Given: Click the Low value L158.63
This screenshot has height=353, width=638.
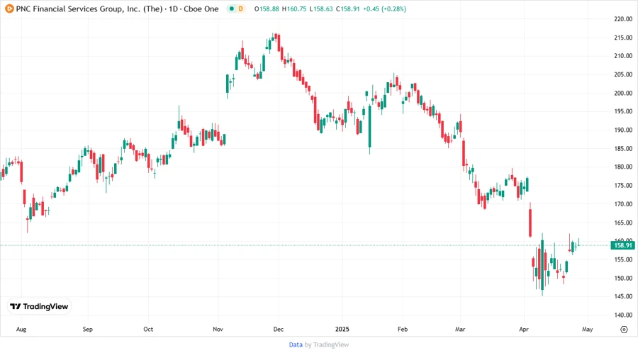Looking at the screenshot, I should click(321, 9).
